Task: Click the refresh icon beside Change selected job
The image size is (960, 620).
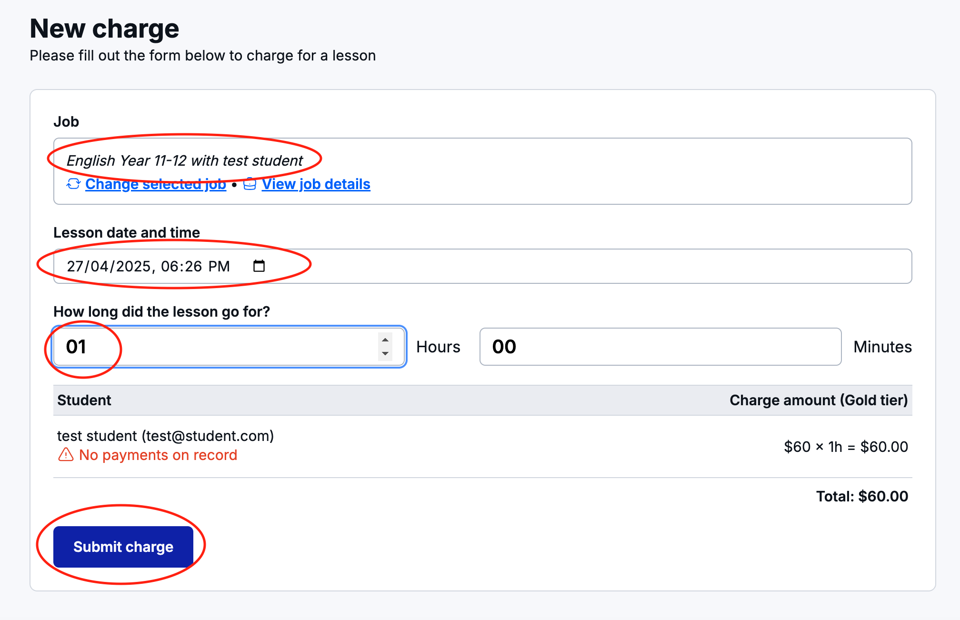Action: [73, 184]
